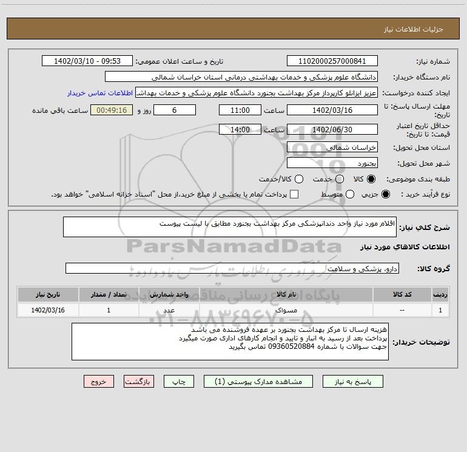The image size is (467, 452).
Task: Select the جزیی purchase type radio
Action: (385, 194)
